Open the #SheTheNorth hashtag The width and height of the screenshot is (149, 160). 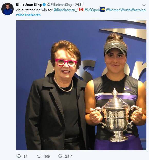coord(28,15)
